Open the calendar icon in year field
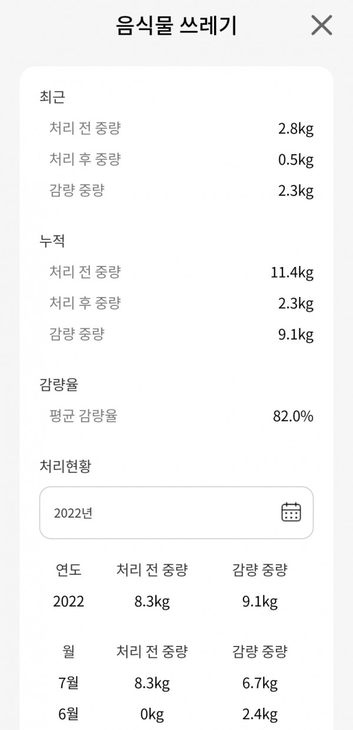This screenshot has height=730, width=353. pyautogui.click(x=291, y=512)
